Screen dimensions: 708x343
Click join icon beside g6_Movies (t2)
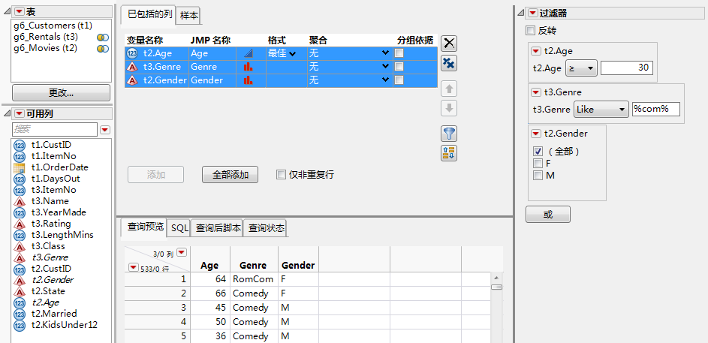[x=103, y=48]
